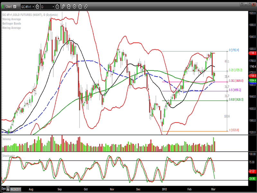Click the Aug label on time axis
Image resolution: width=257 pixels, height=193 pixels.
point(31,189)
